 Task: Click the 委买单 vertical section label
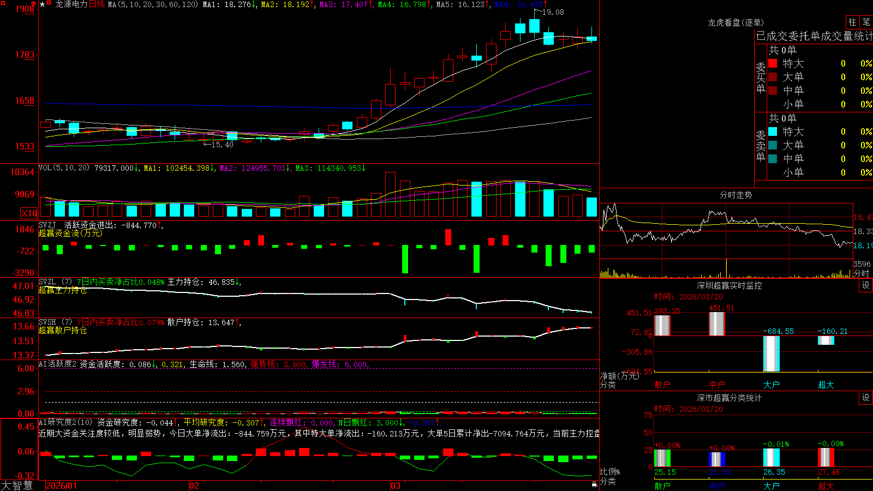pos(761,78)
